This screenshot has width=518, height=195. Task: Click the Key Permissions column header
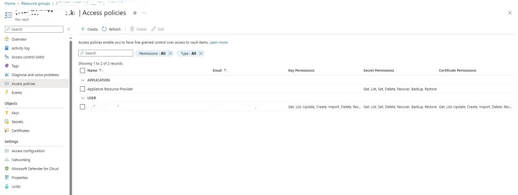click(301, 71)
